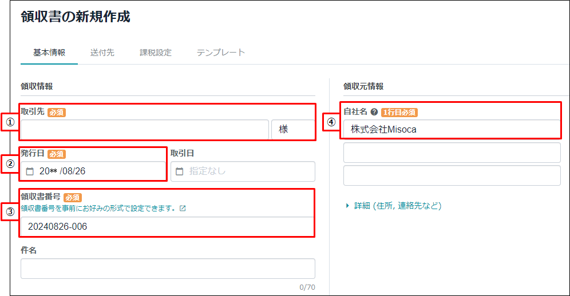Open the 様 honorific dropdown
The image size is (570, 296).
point(293,129)
